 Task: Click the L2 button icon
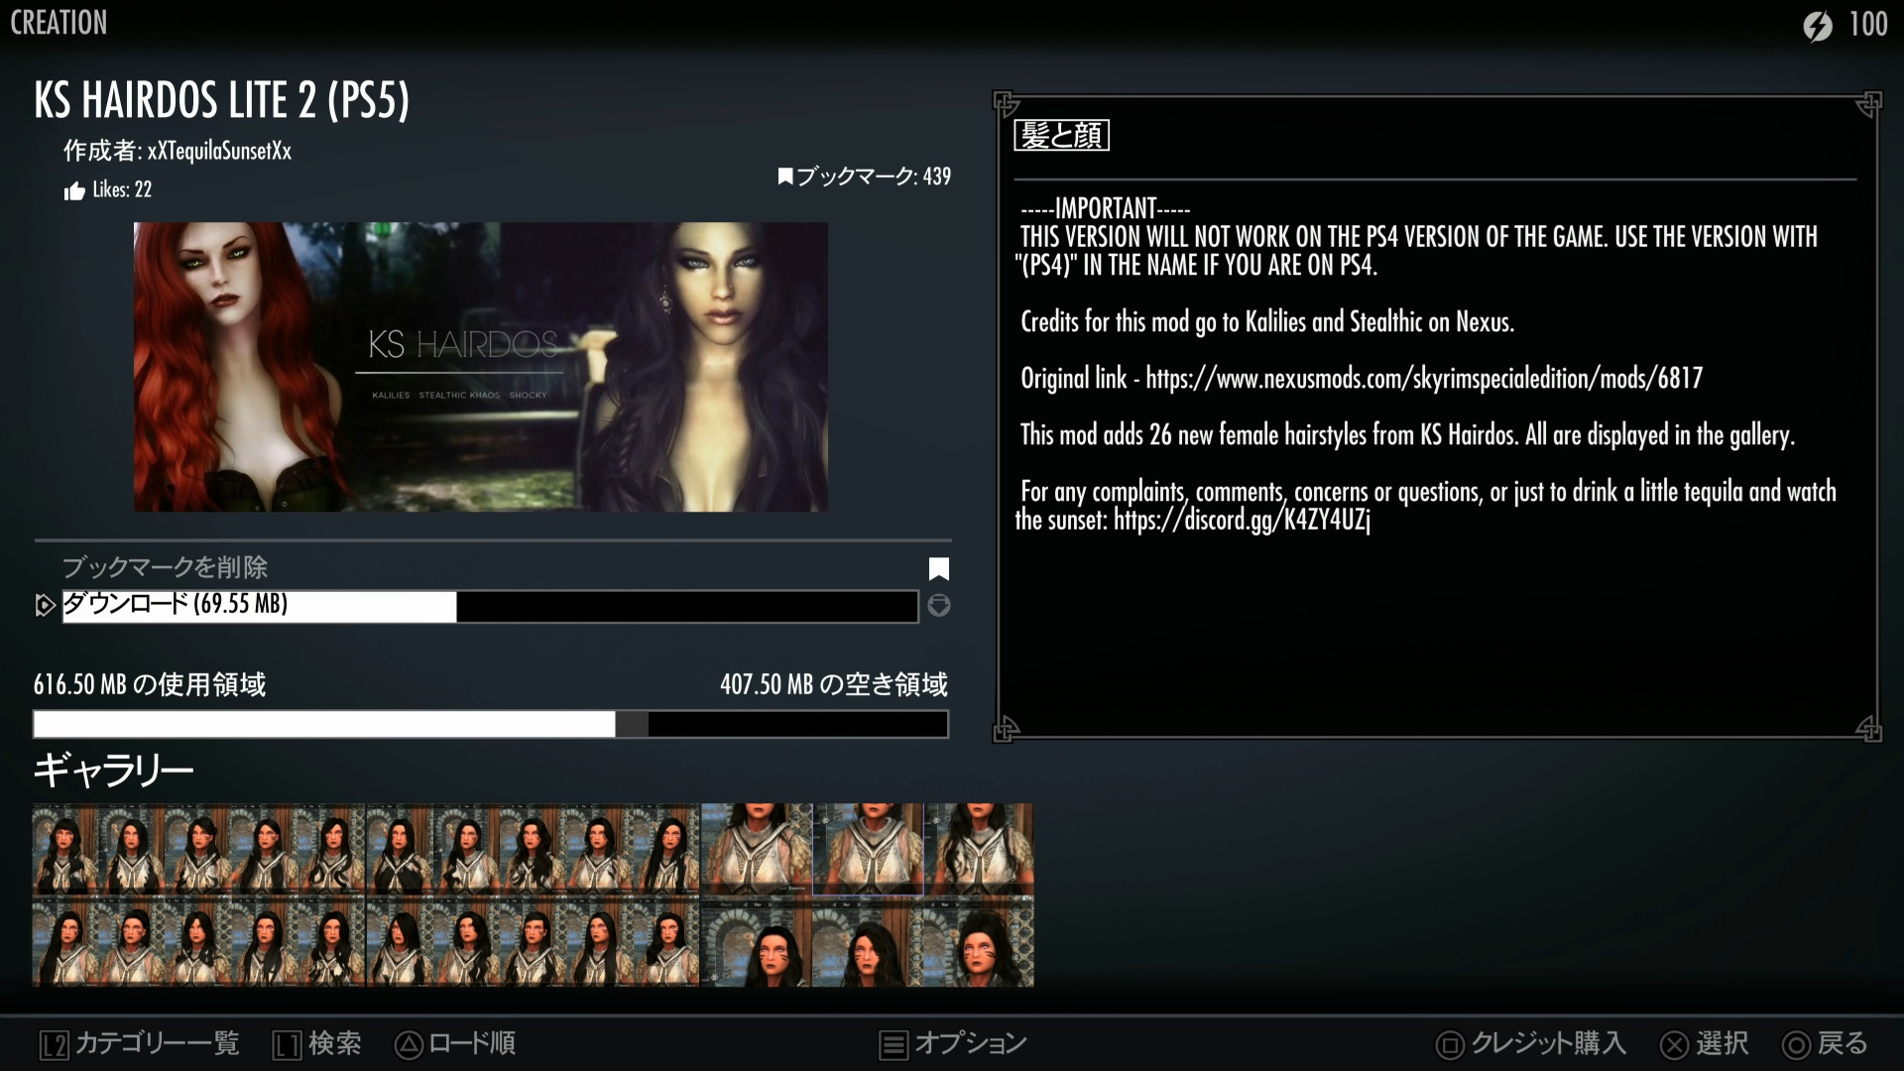55,1044
